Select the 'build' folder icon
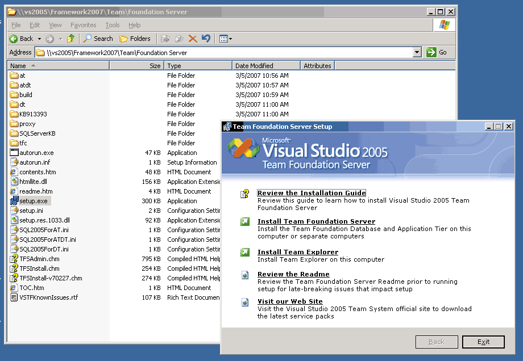523x361 pixels. 14,95
